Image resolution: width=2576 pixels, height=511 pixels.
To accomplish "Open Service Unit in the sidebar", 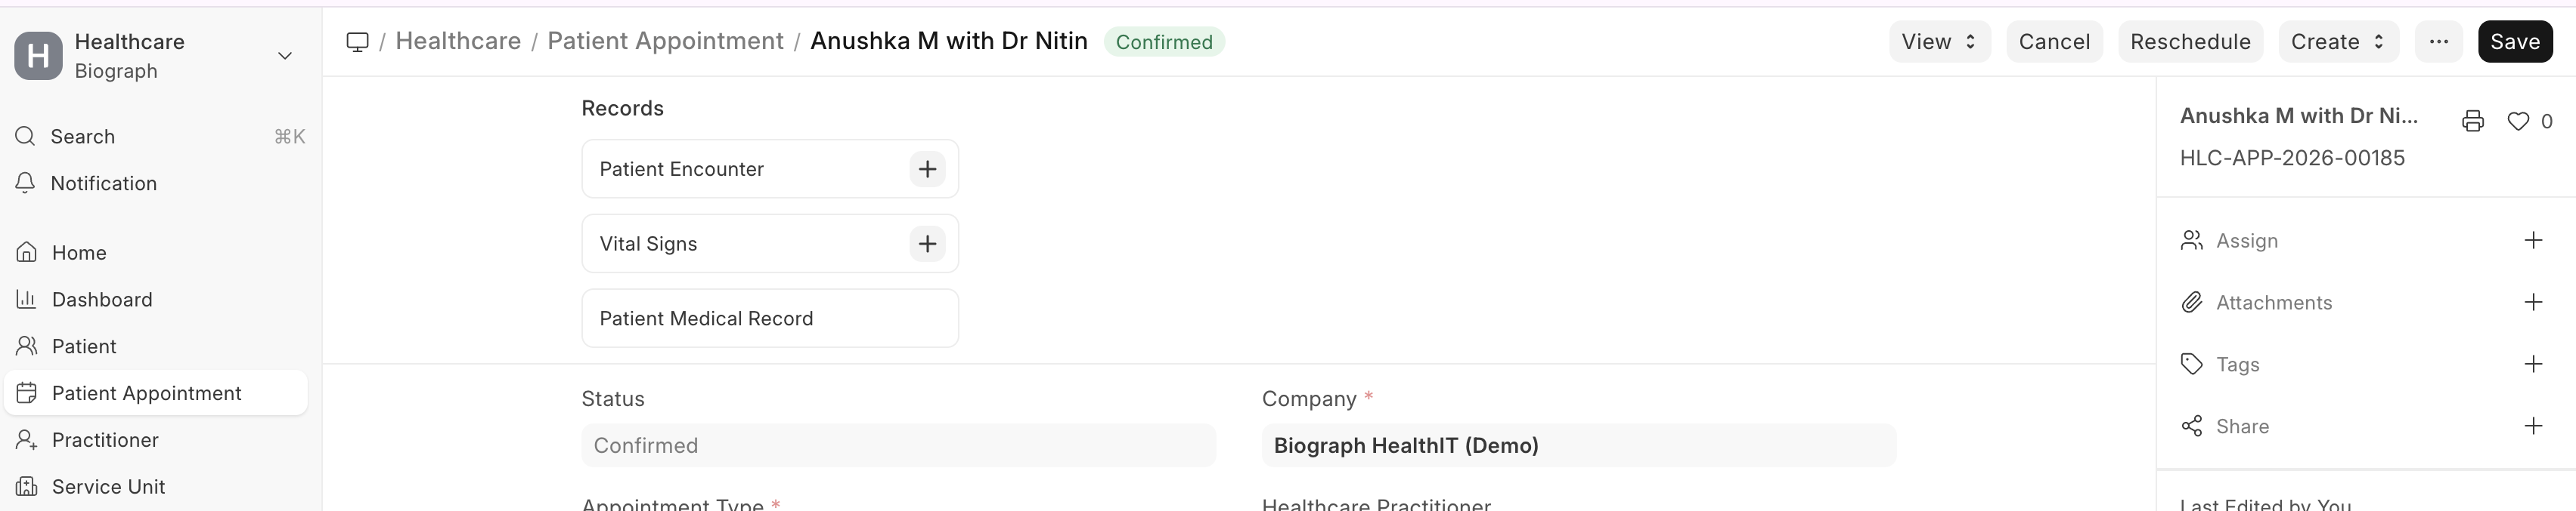I will pyautogui.click(x=108, y=487).
